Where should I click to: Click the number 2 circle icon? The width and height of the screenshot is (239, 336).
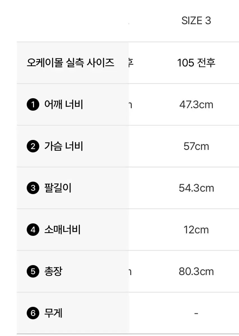(33, 146)
